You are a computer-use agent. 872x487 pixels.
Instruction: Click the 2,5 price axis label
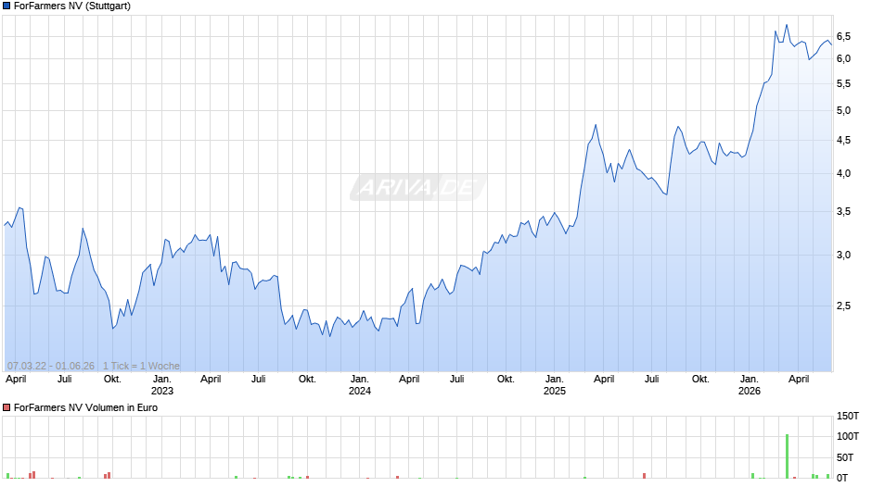[x=843, y=306]
